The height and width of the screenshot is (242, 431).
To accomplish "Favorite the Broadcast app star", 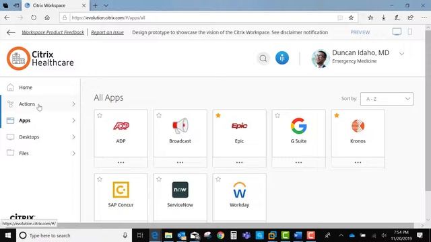I will point(159,116).
